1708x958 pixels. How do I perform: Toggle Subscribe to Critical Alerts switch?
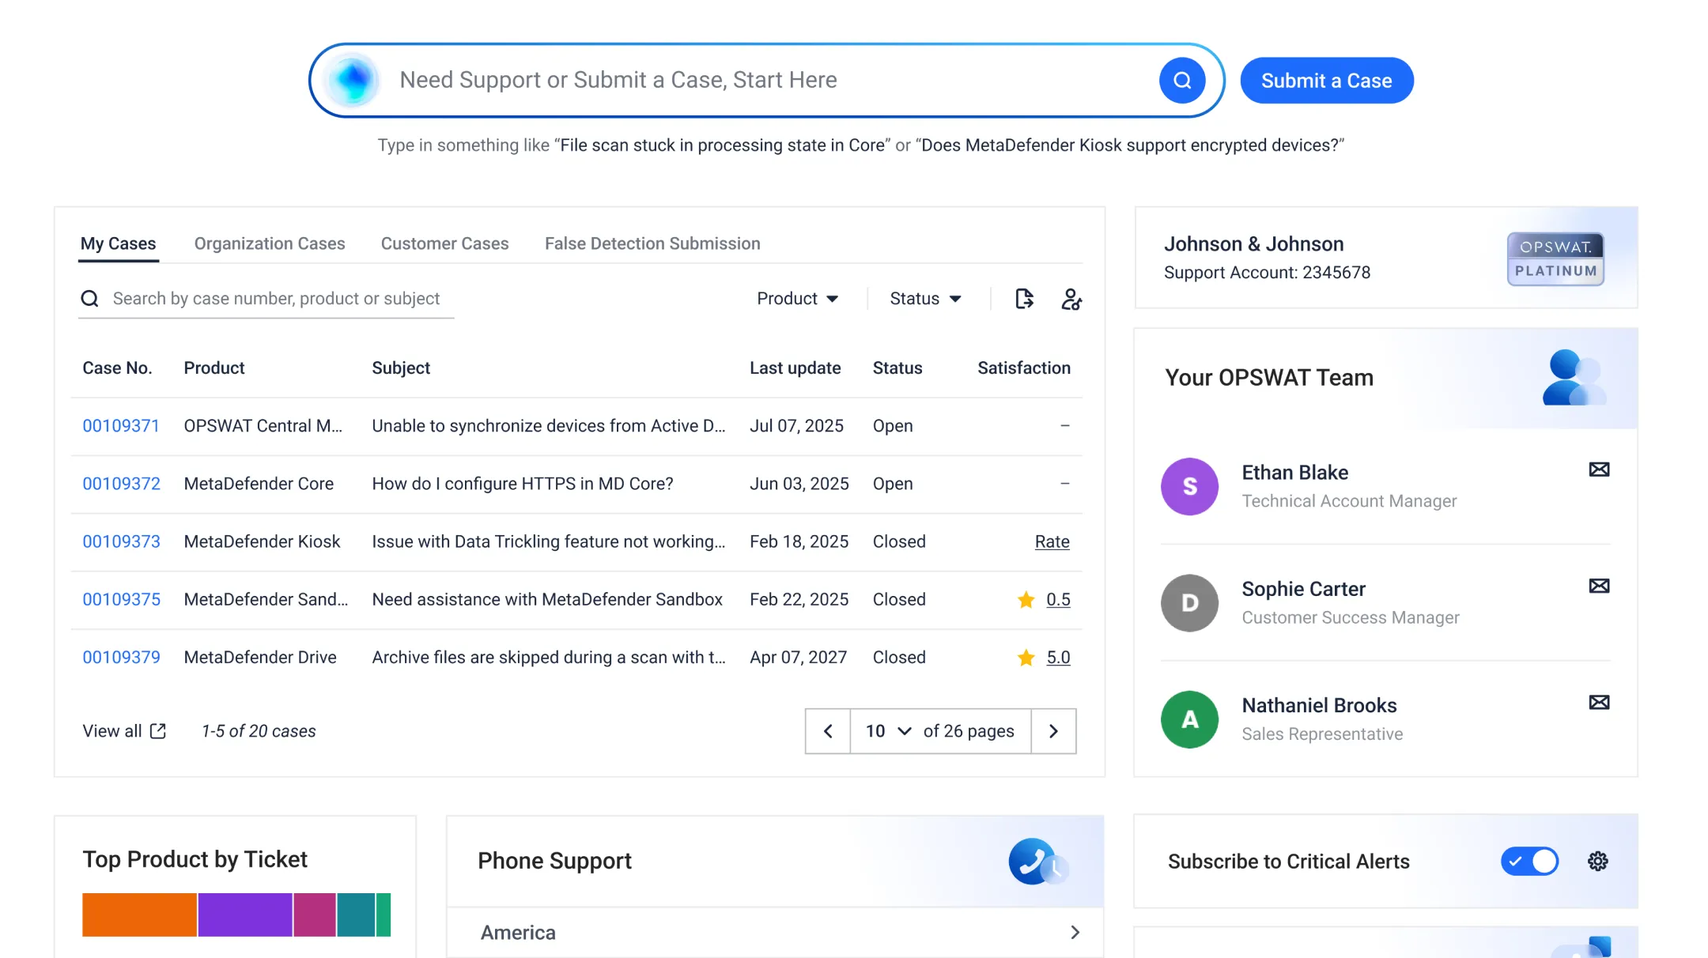click(x=1529, y=861)
